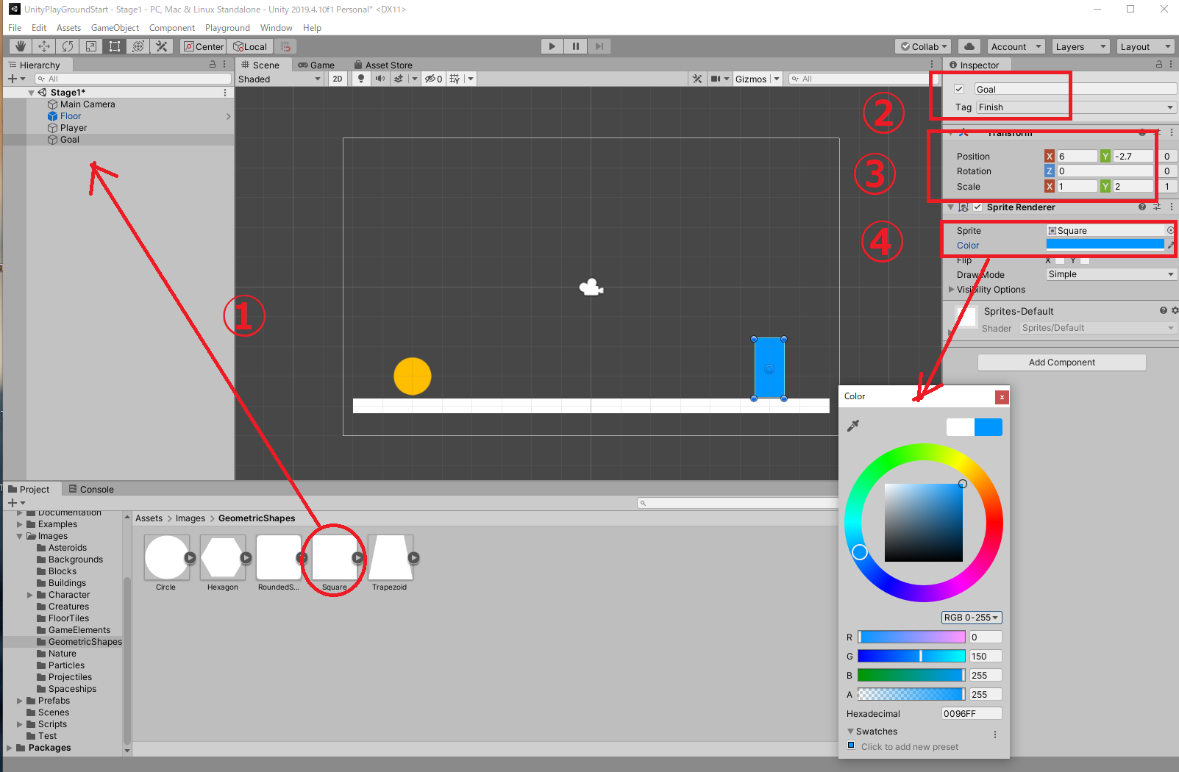This screenshot has width=1179, height=772.
Task: Select the Rotate tool
Action: click(68, 46)
